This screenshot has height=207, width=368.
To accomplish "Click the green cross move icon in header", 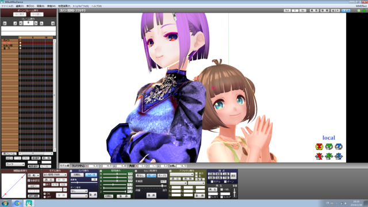I will (364, 10).
